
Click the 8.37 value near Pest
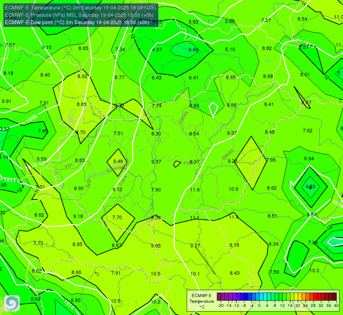tap(194, 162)
